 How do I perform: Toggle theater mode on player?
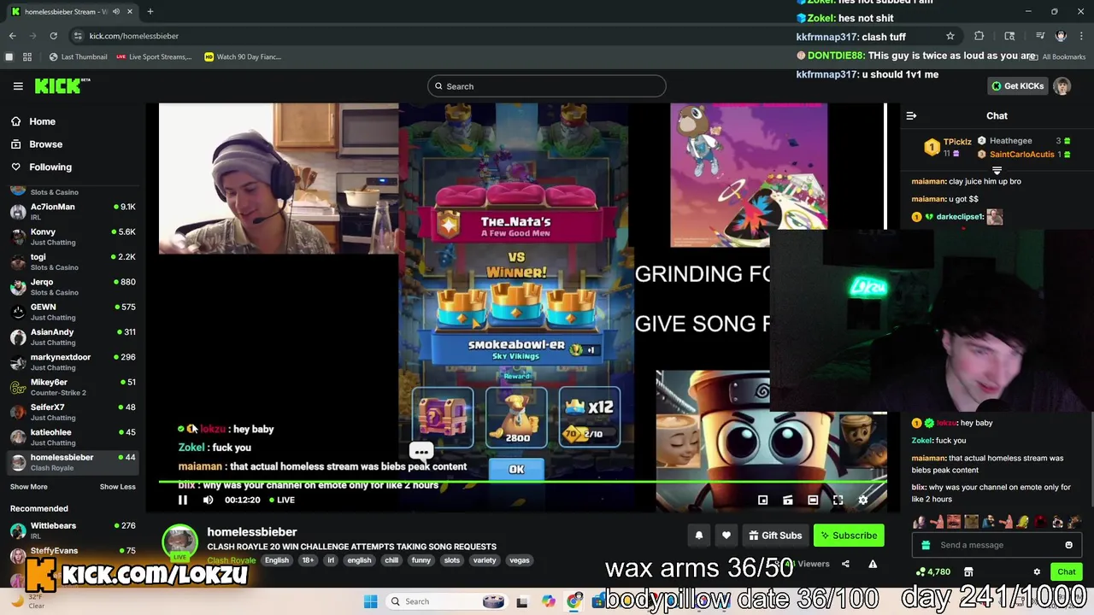click(x=813, y=500)
